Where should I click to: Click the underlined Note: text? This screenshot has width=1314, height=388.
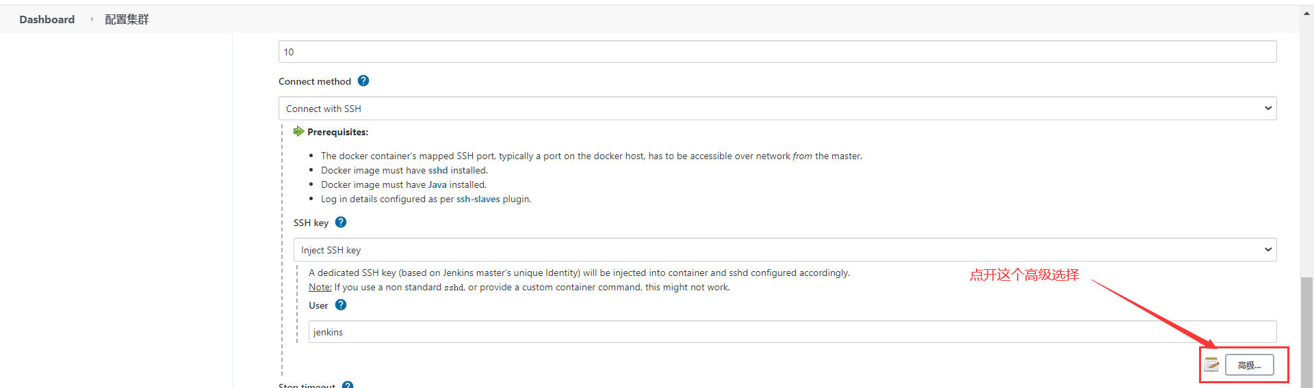[x=320, y=287]
